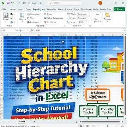
Task: Click Delete Background
Action: (54, 18)
